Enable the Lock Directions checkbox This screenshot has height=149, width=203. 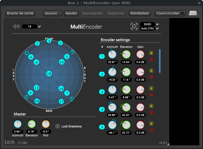tap(58, 126)
